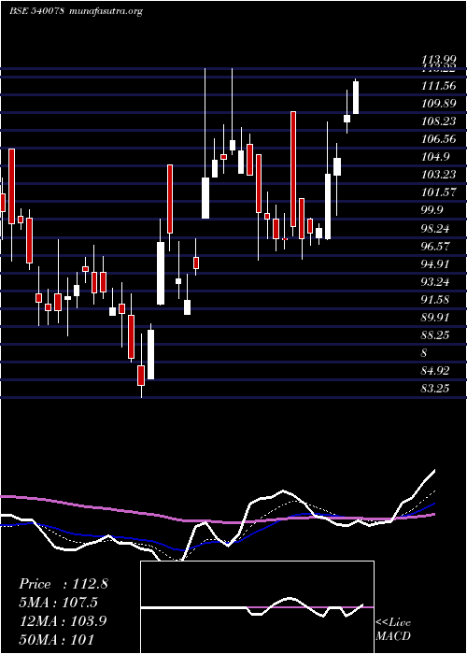Screen dimensions: 467x654
Task: Click the munafasutra.org watermark text
Action: [105, 11]
